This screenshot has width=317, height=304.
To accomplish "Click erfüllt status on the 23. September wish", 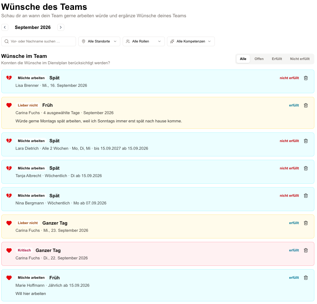I will [294, 223].
